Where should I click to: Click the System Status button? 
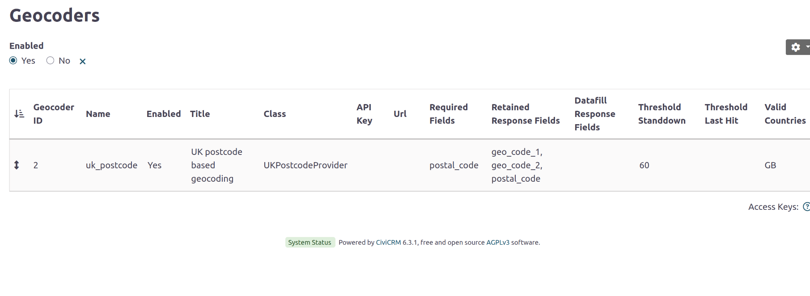[x=310, y=242]
